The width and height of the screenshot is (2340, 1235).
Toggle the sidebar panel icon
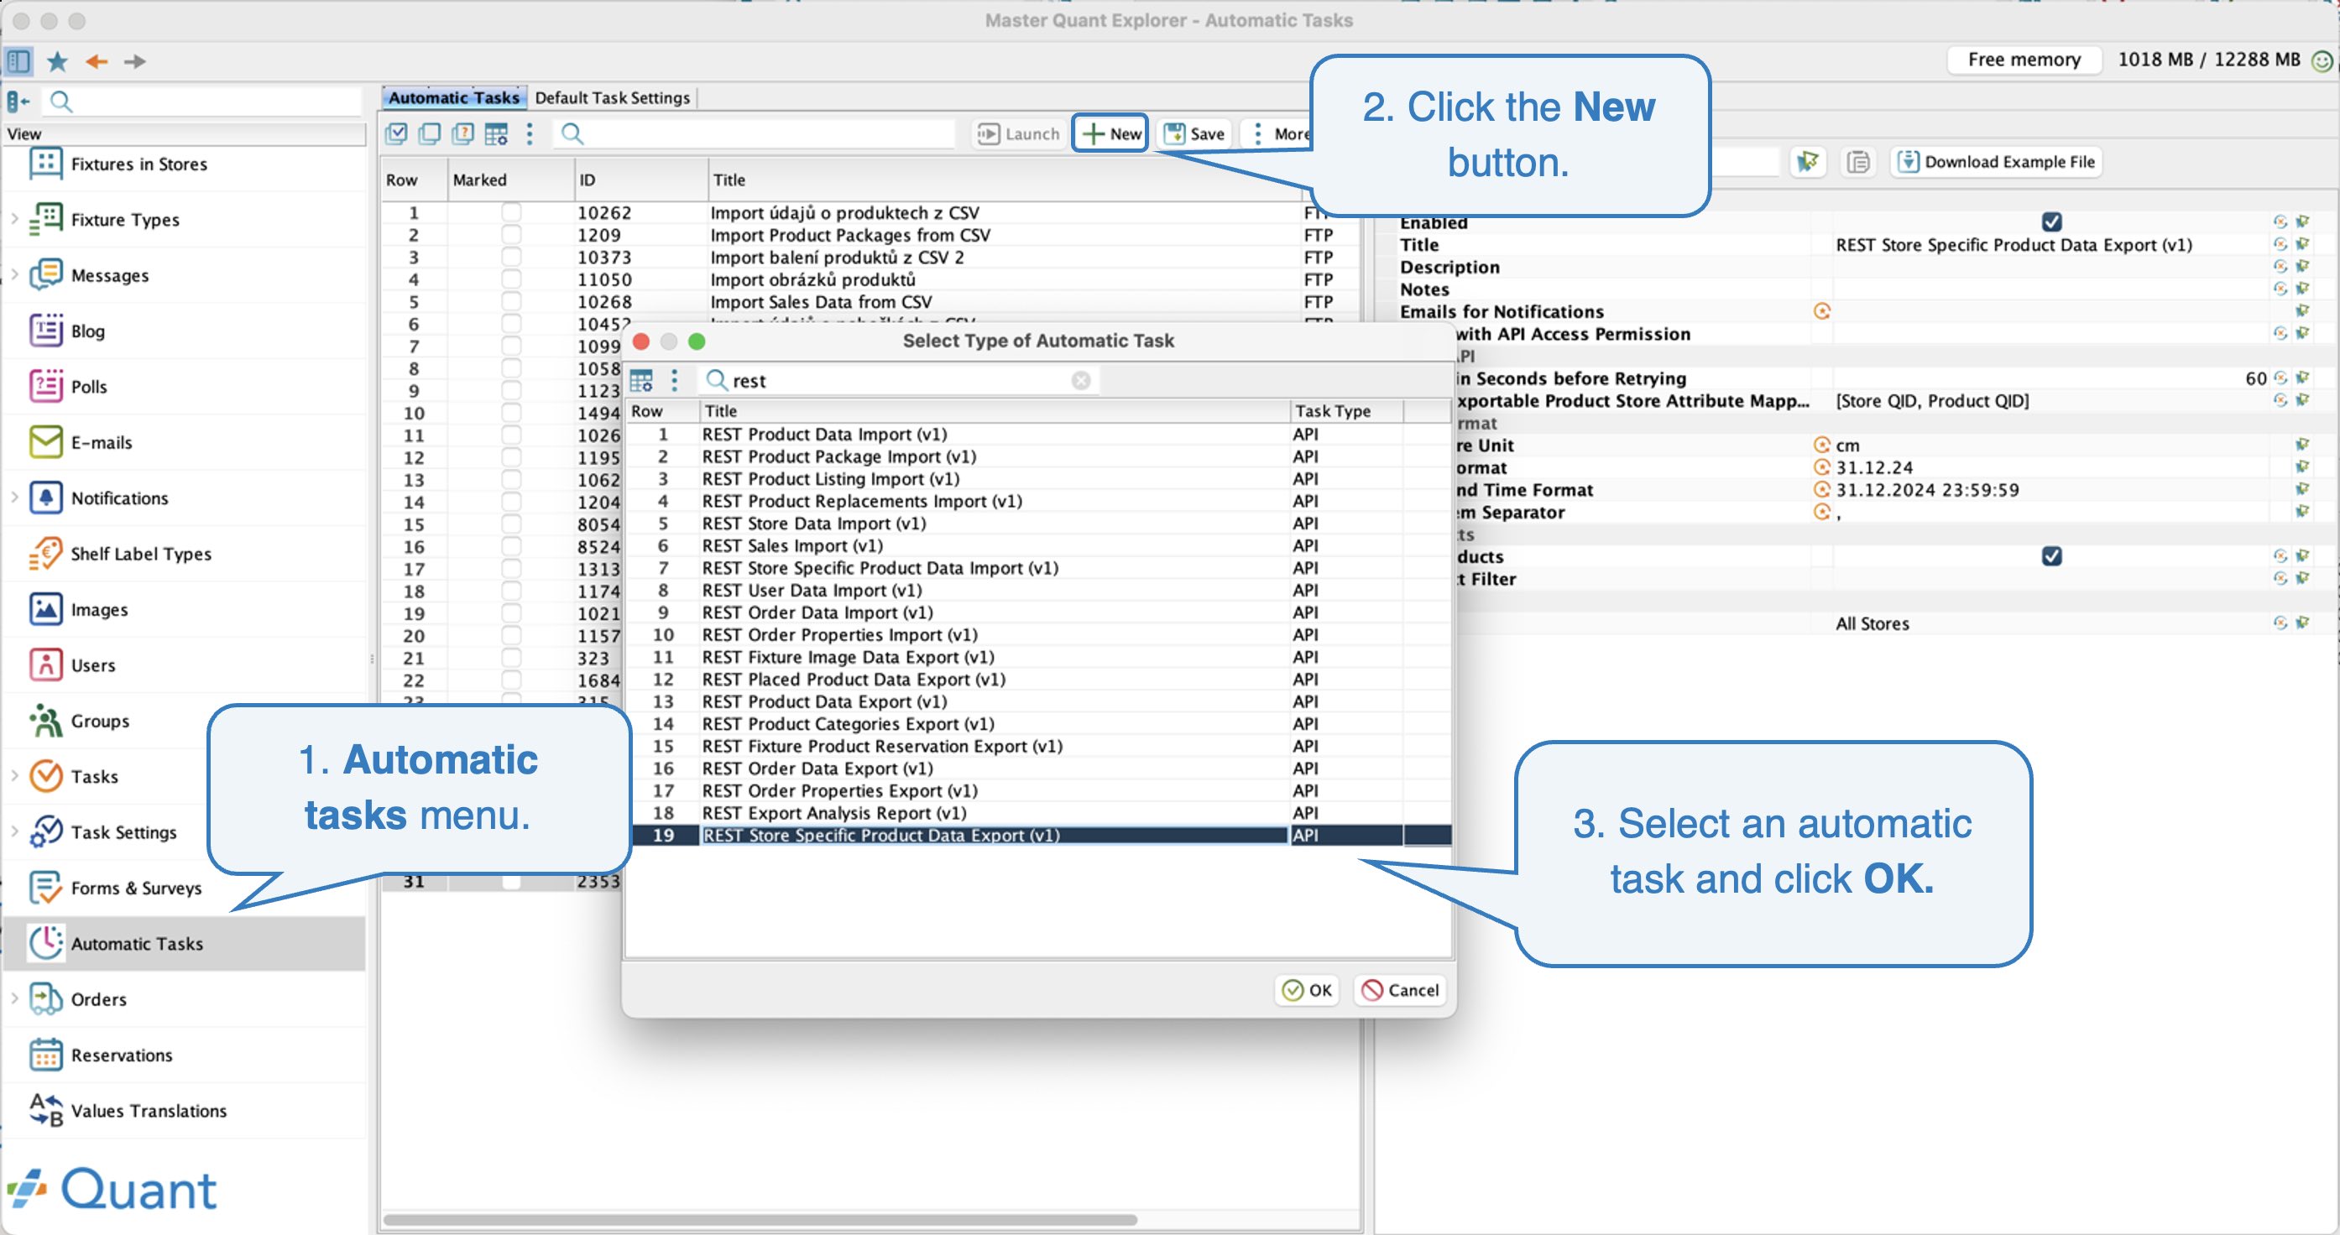(x=18, y=61)
